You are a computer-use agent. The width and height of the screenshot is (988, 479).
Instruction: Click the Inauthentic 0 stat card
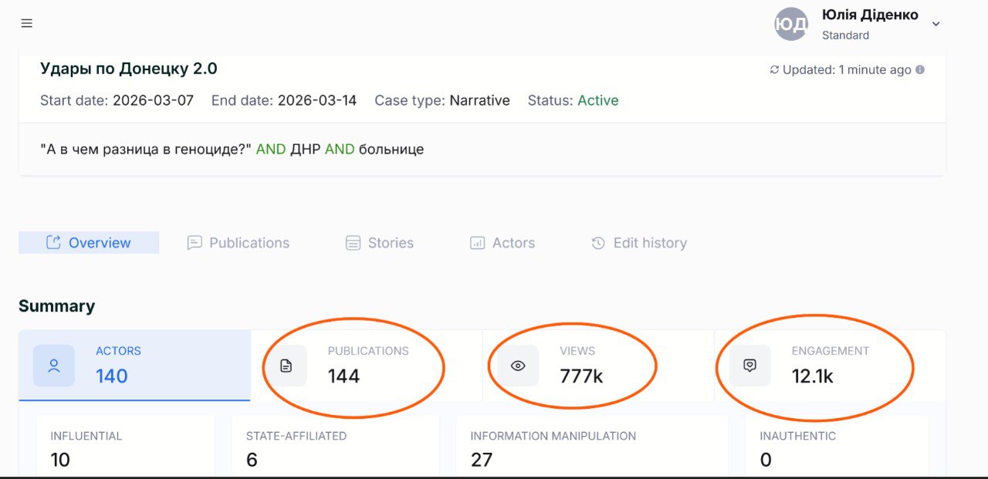click(x=836, y=448)
